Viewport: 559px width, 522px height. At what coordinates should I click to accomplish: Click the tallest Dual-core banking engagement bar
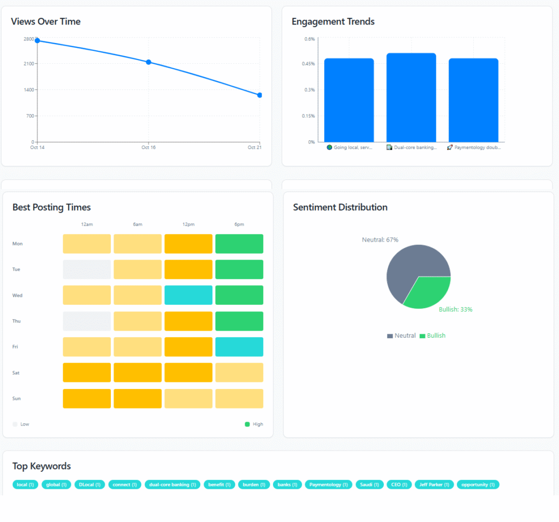coord(411,98)
